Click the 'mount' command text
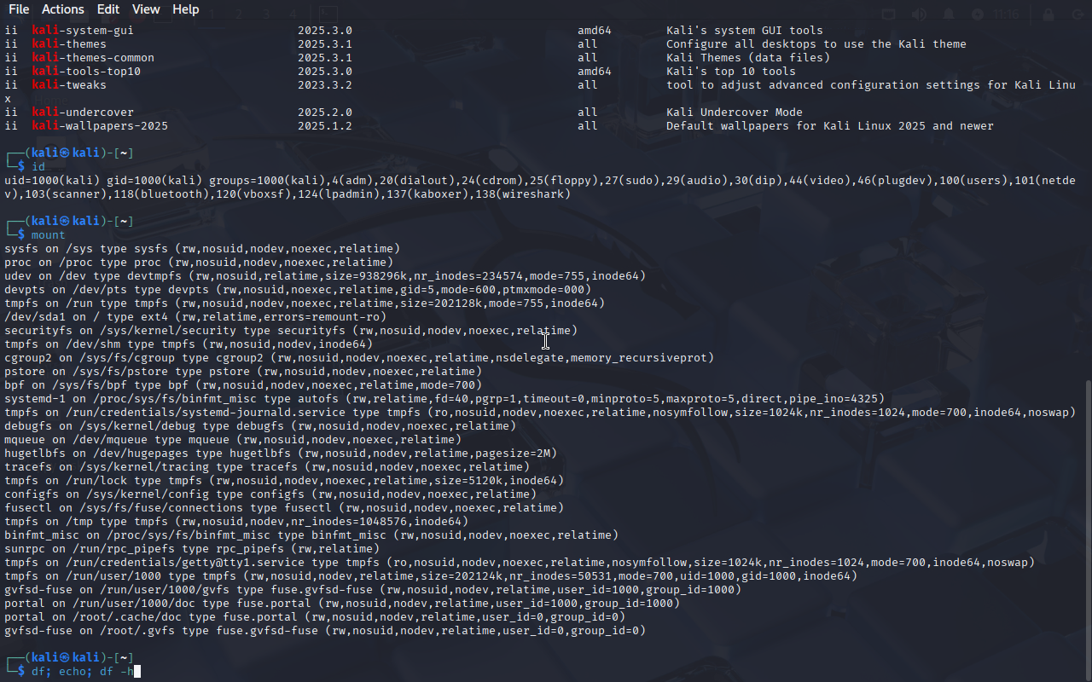Screen dimensions: 1092x682 click(x=49, y=235)
